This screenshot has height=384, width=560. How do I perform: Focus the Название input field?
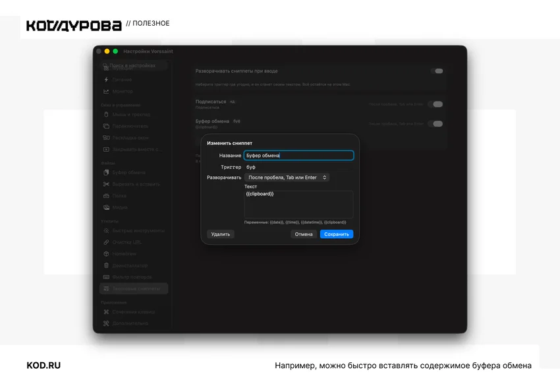(x=299, y=156)
